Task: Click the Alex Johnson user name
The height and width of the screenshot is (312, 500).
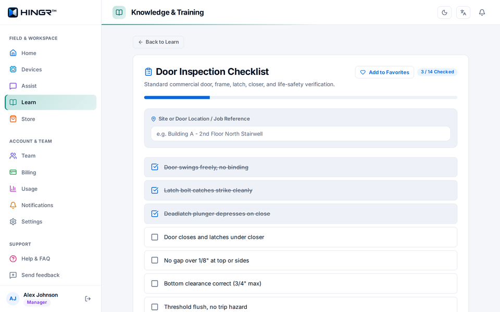Action: [x=41, y=295]
